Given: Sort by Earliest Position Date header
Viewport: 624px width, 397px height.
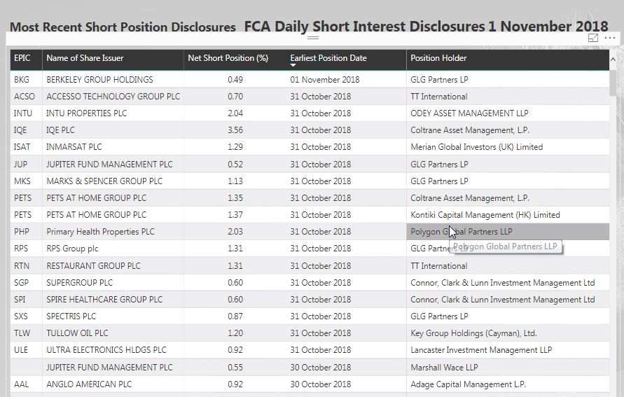Looking at the screenshot, I should (x=328, y=58).
